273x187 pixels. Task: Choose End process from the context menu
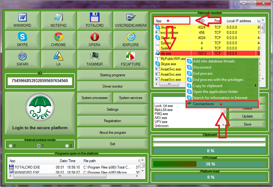[x=202, y=74]
